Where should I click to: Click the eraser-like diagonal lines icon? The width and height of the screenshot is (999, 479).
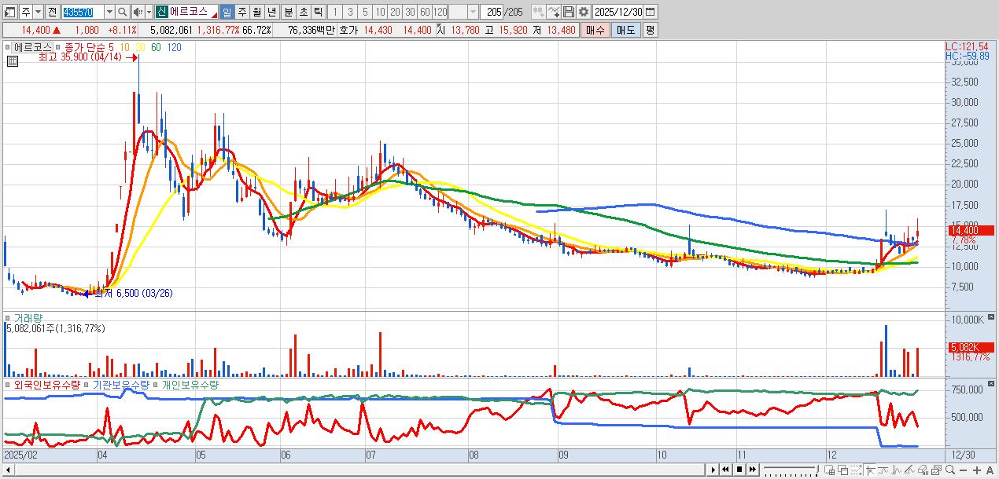(910, 470)
